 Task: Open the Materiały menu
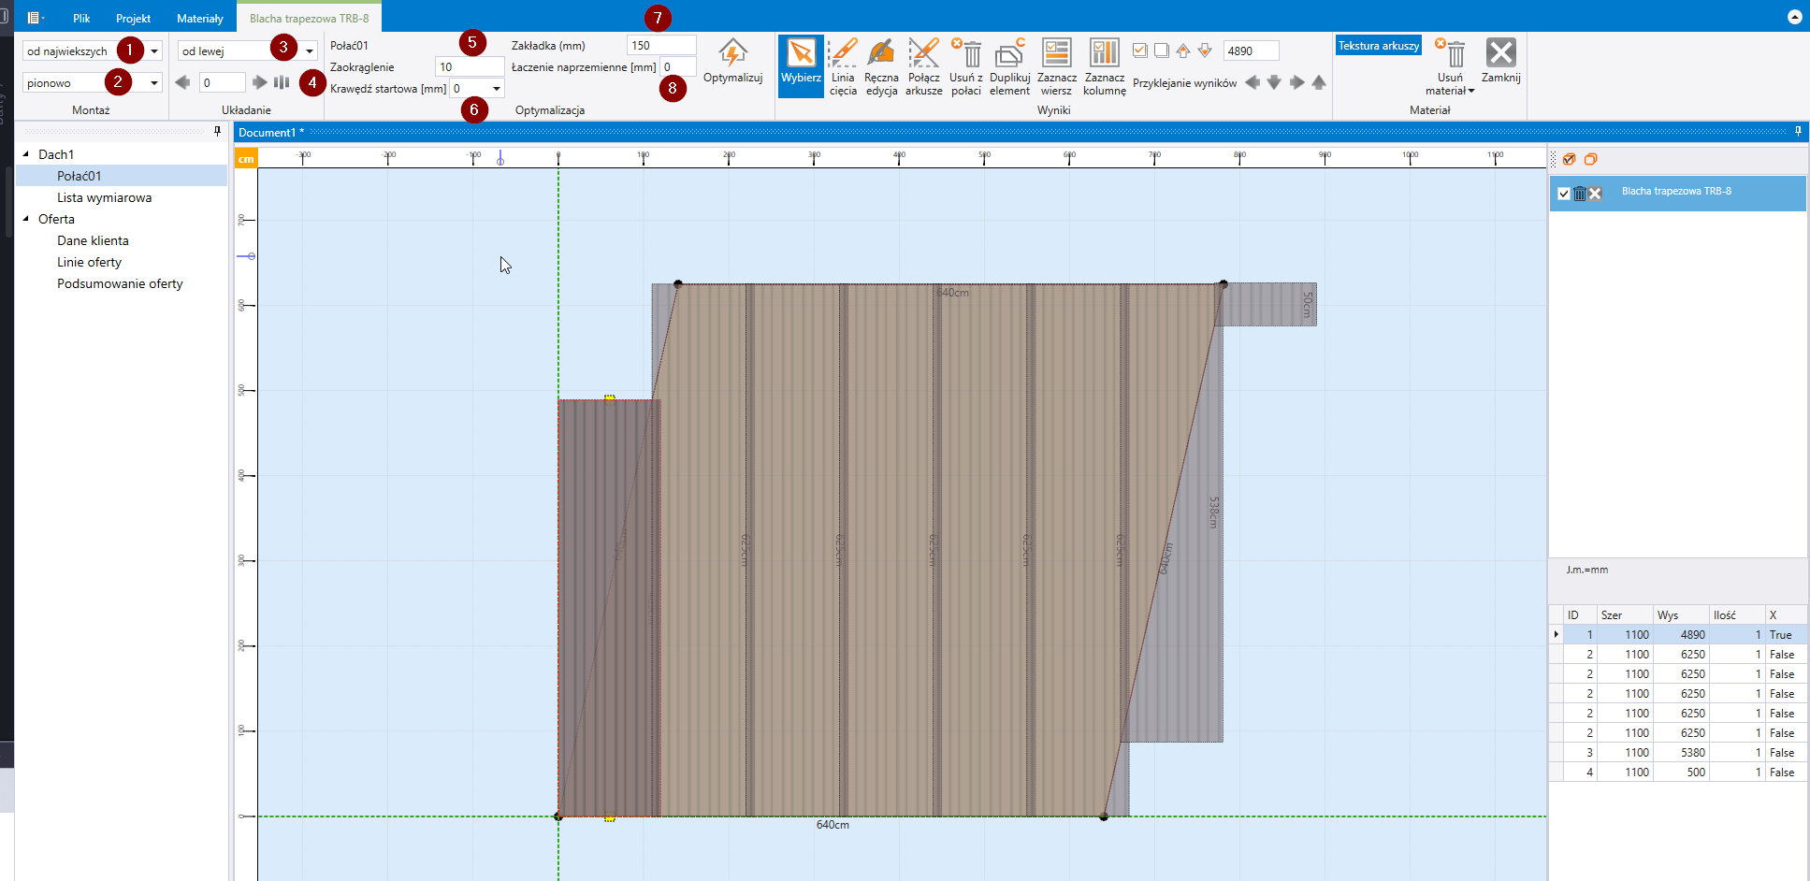click(x=199, y=19)
